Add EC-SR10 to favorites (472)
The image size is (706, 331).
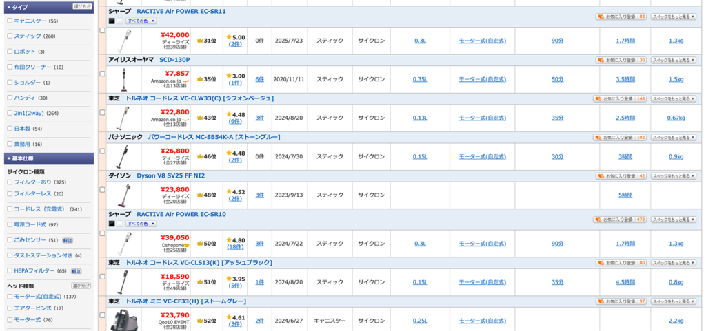620,220
